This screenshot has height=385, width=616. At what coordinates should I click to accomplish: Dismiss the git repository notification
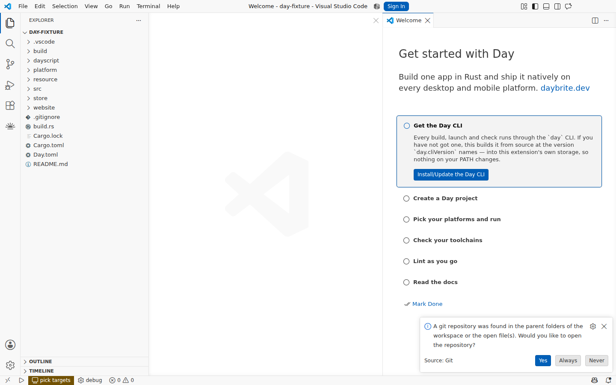point(604,326)
